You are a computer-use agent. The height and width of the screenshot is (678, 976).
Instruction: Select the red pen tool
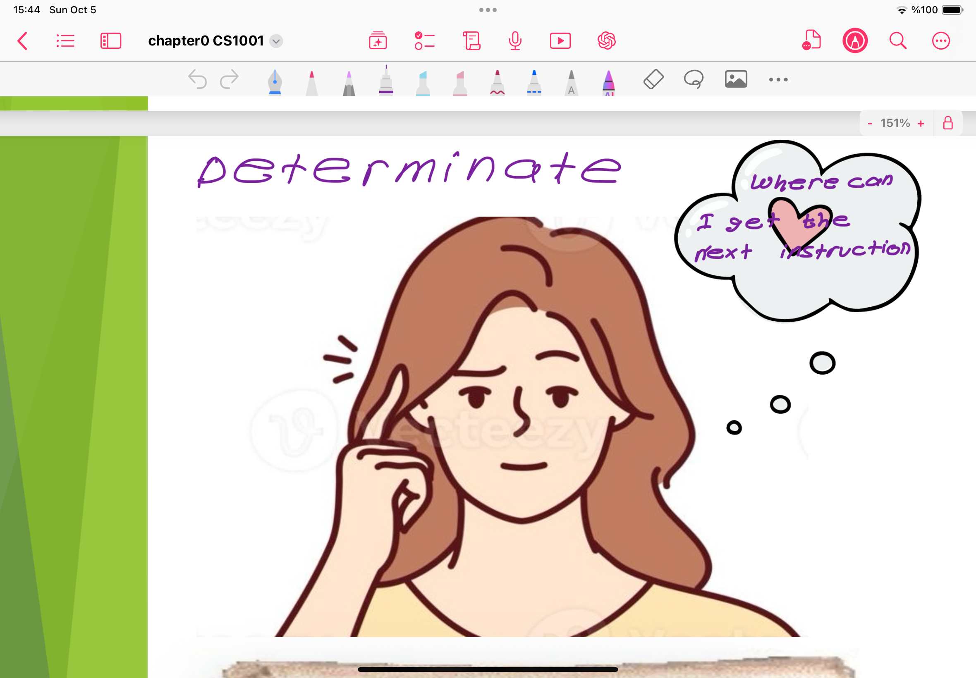(312, 82)
